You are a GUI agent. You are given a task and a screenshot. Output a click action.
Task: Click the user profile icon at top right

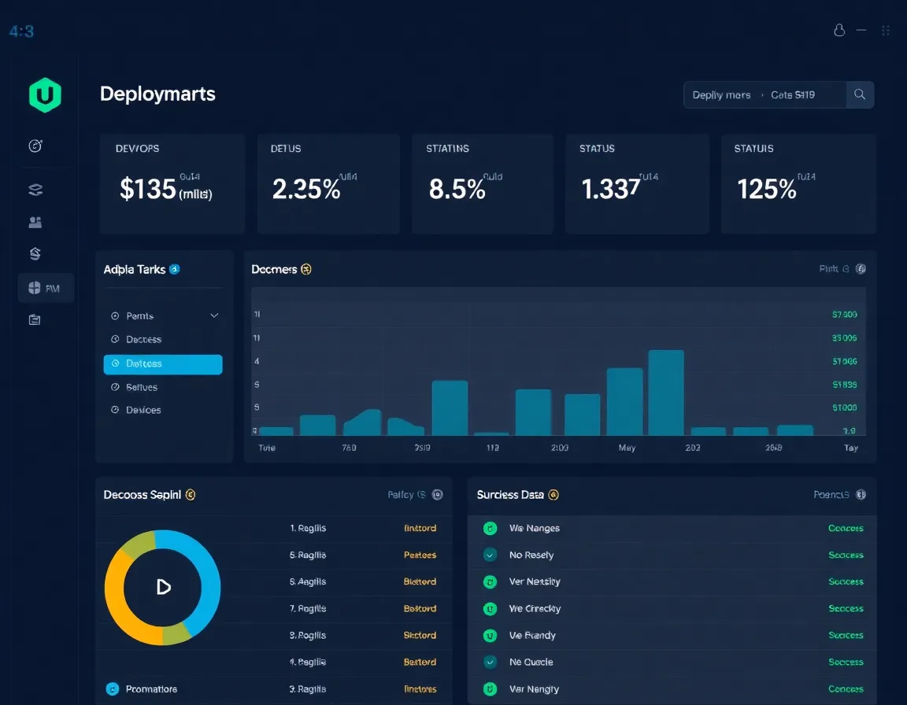(x=839, y=30)
